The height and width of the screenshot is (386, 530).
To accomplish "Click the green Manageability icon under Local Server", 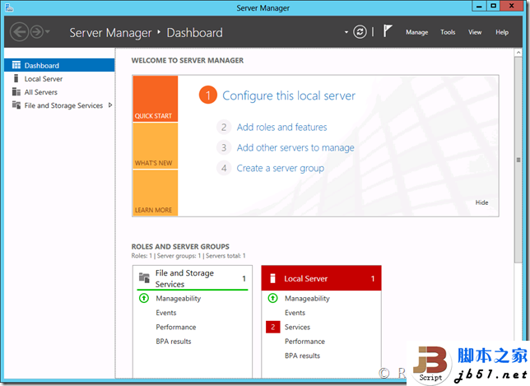I will click(x=272, y=298).
